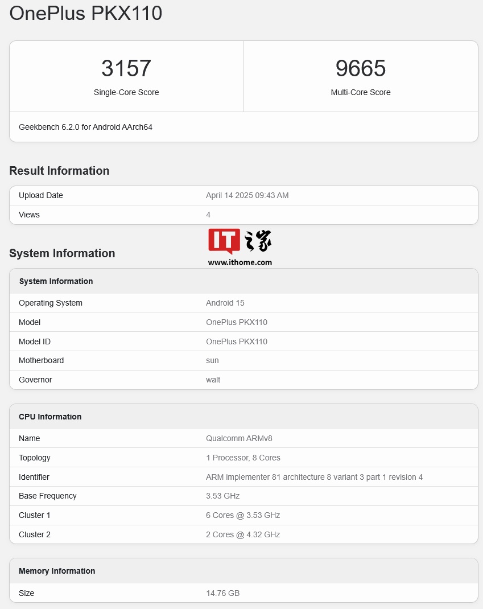This screenshot has height=609, width=483.
Task: Click the single-core score 3157
Action: (126, 68)
